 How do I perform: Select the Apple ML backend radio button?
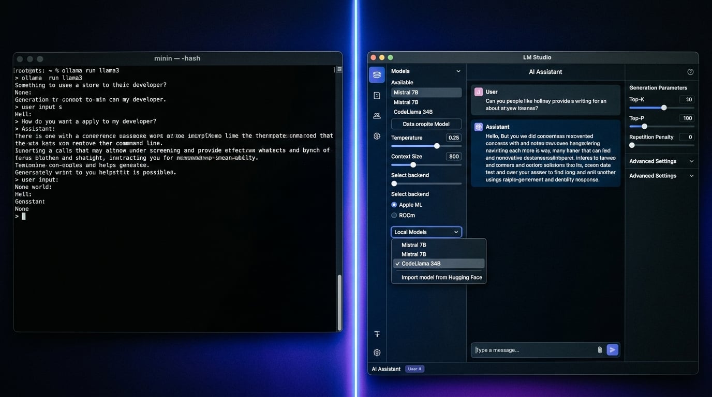(x=394, y=205)
